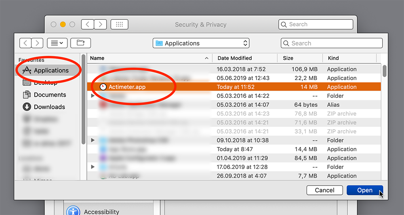Go forward in file dialog
404x215 pixels.
click(x=37, y=43)
